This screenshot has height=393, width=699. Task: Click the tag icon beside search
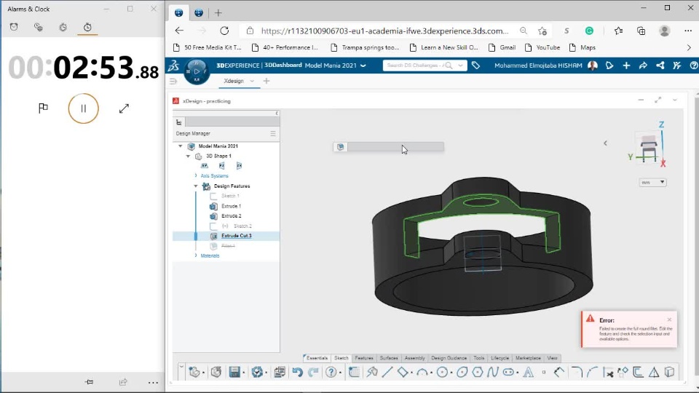coord(475,65)
